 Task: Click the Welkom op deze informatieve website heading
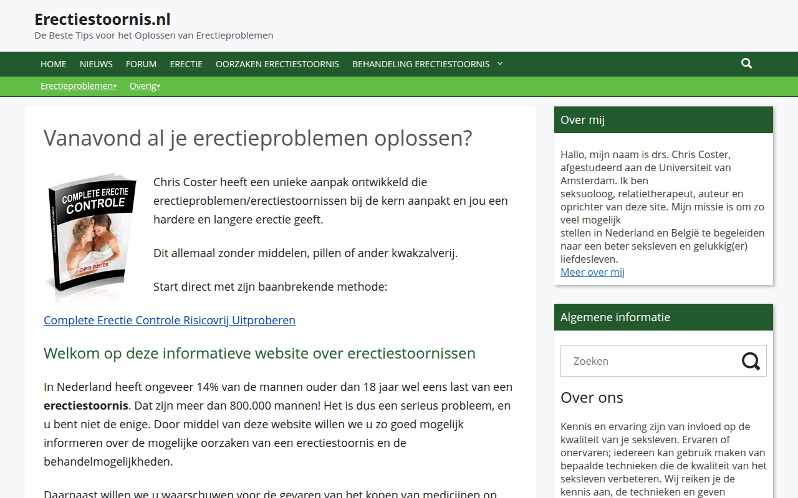point(259,354)
